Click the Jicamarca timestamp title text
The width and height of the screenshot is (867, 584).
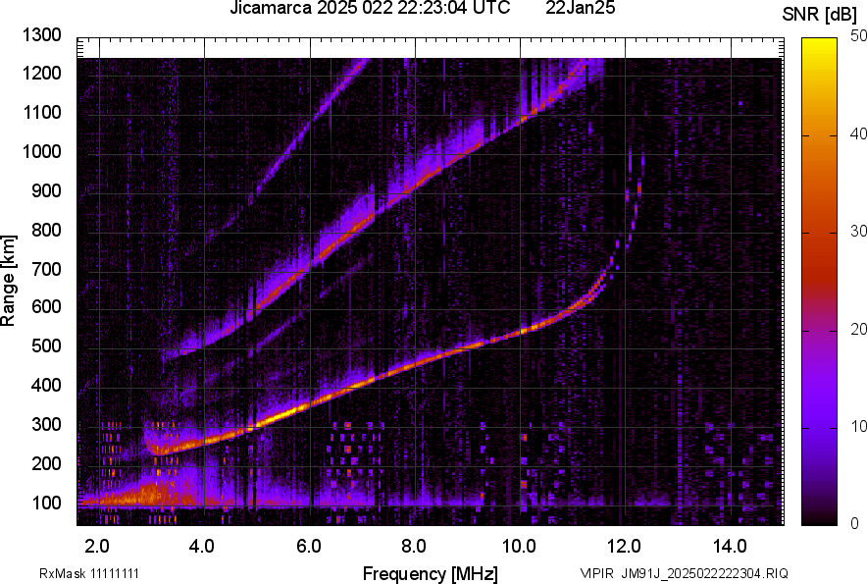[x=369, y=9]
